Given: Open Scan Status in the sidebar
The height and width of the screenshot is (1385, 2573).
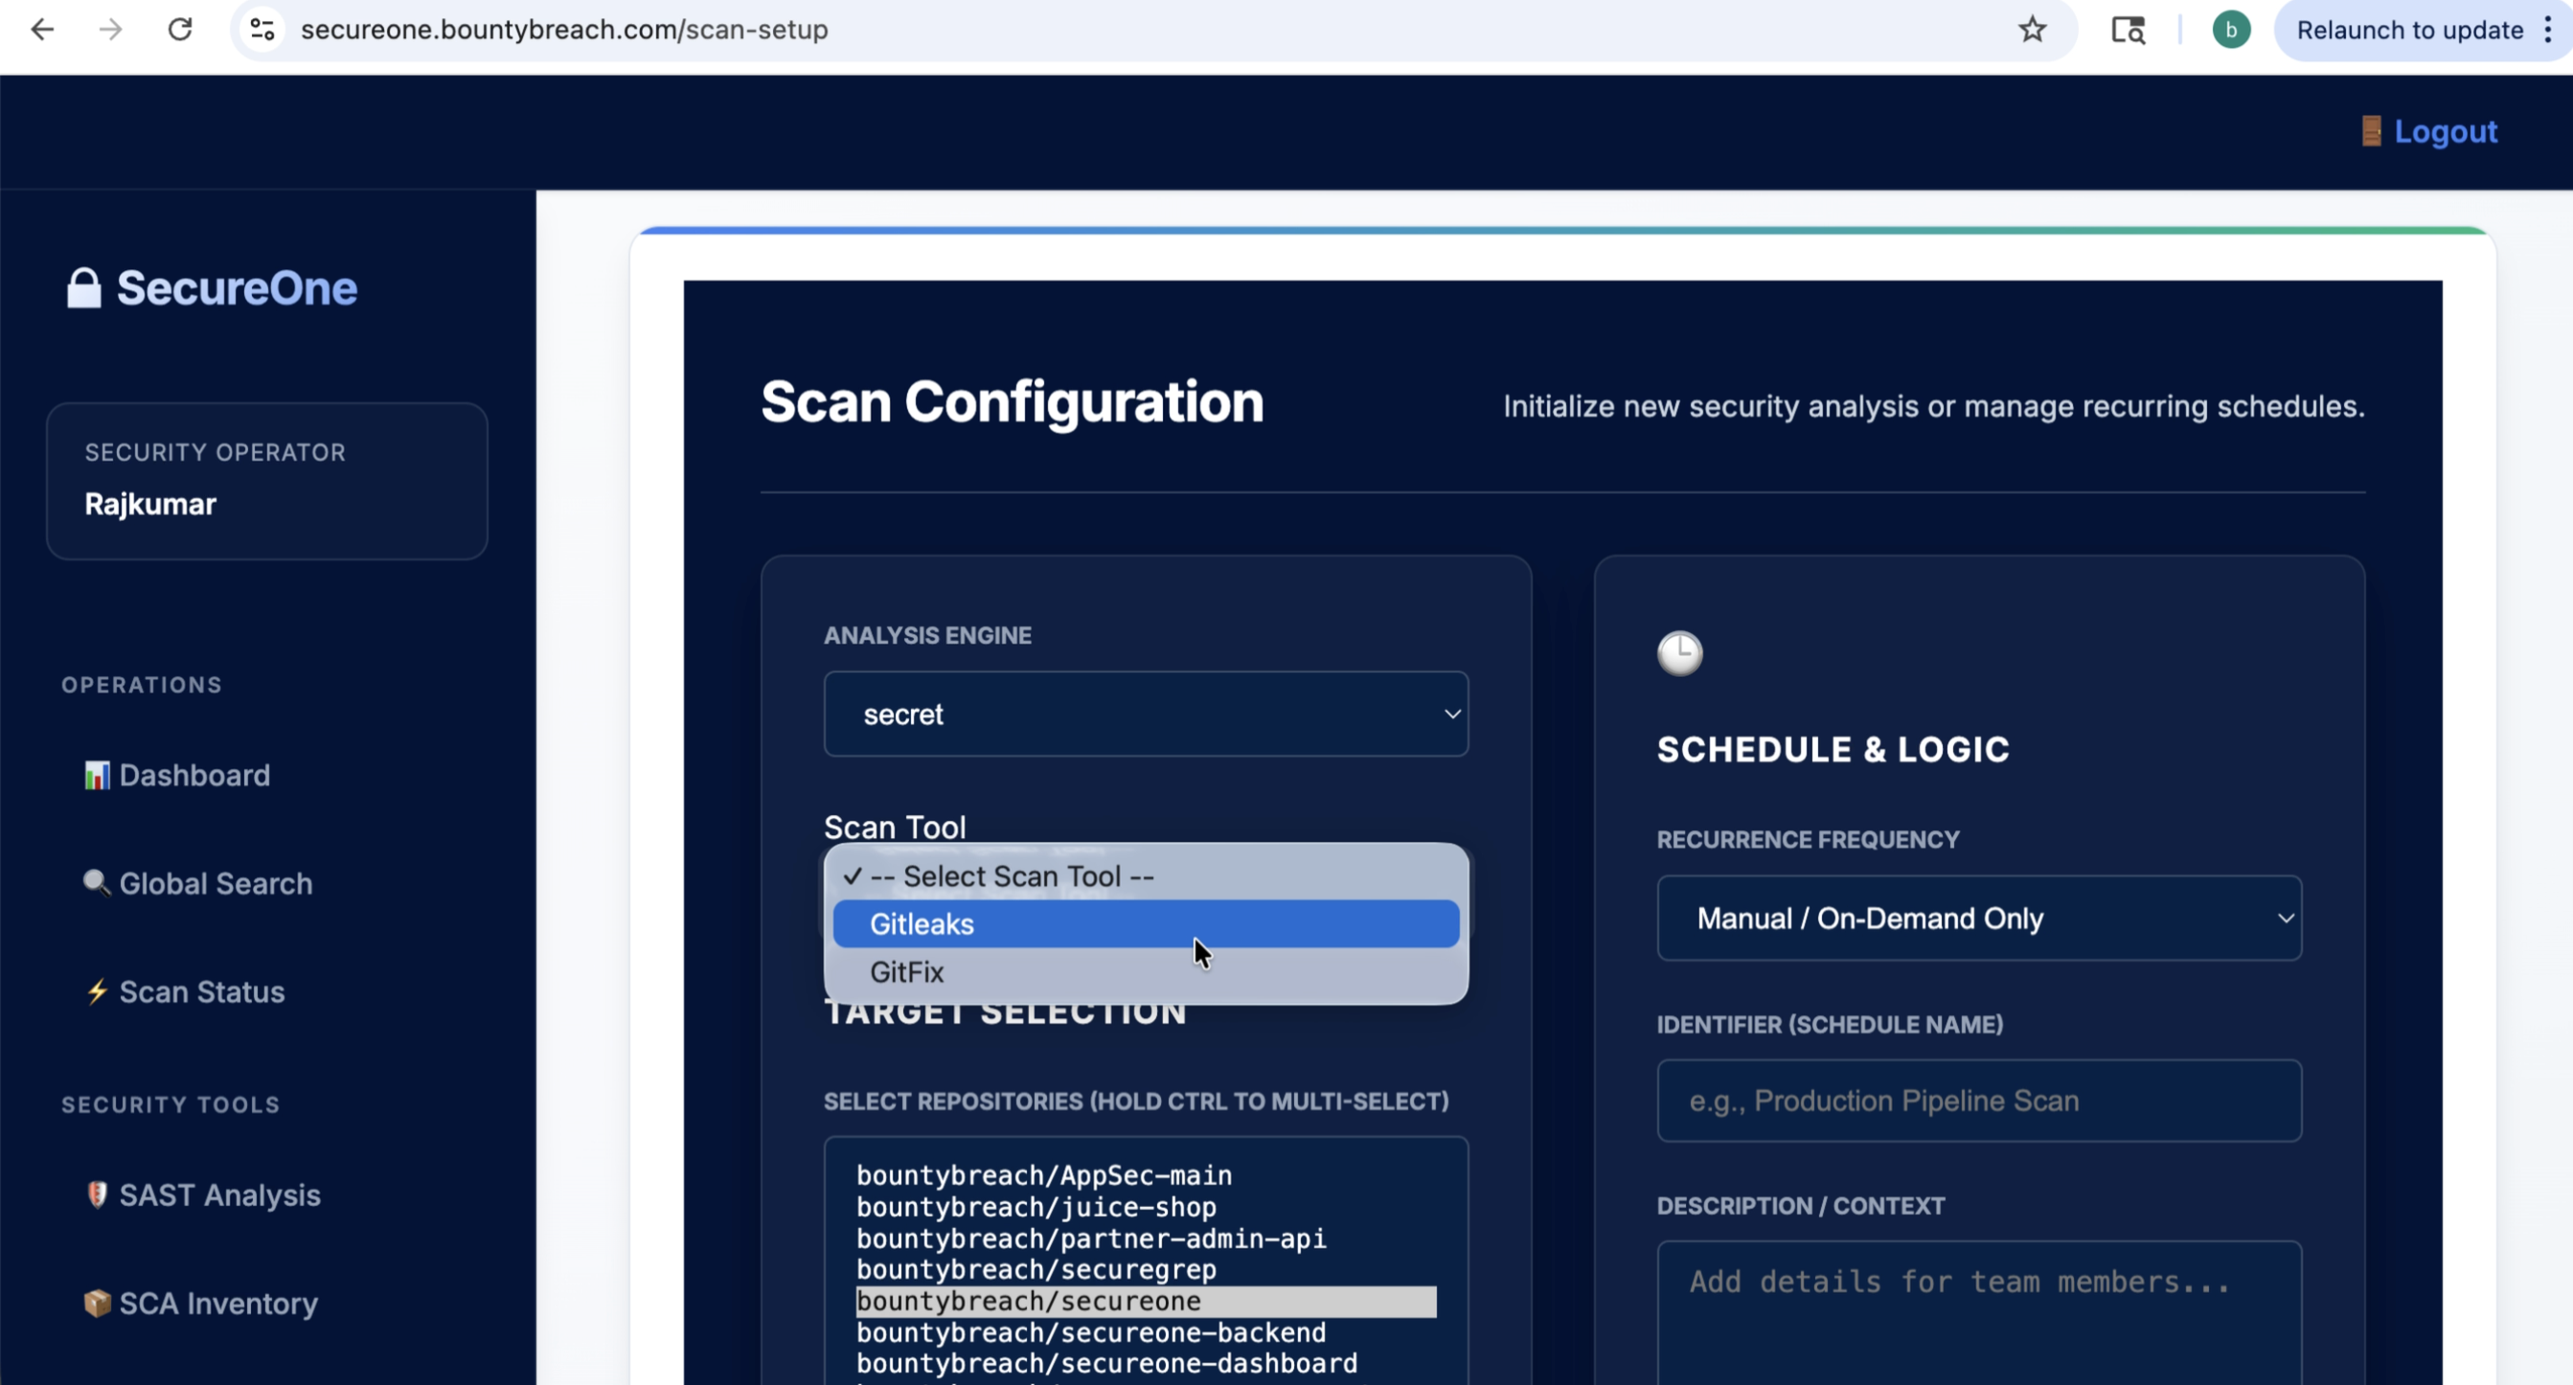Looking at the screenshot, I should pos(202,991).
